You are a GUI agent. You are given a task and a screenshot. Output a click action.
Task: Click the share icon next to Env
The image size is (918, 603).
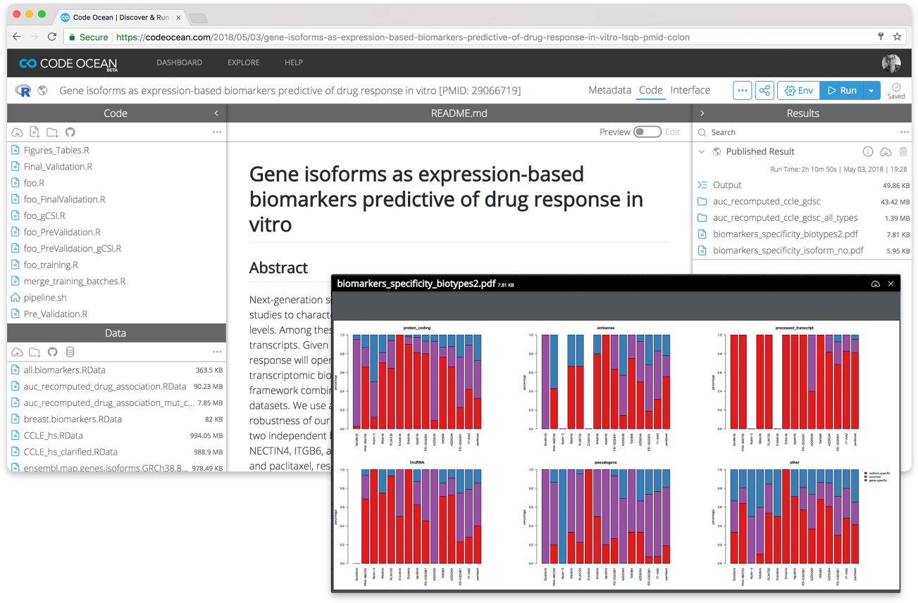click(x=764, y=91)
